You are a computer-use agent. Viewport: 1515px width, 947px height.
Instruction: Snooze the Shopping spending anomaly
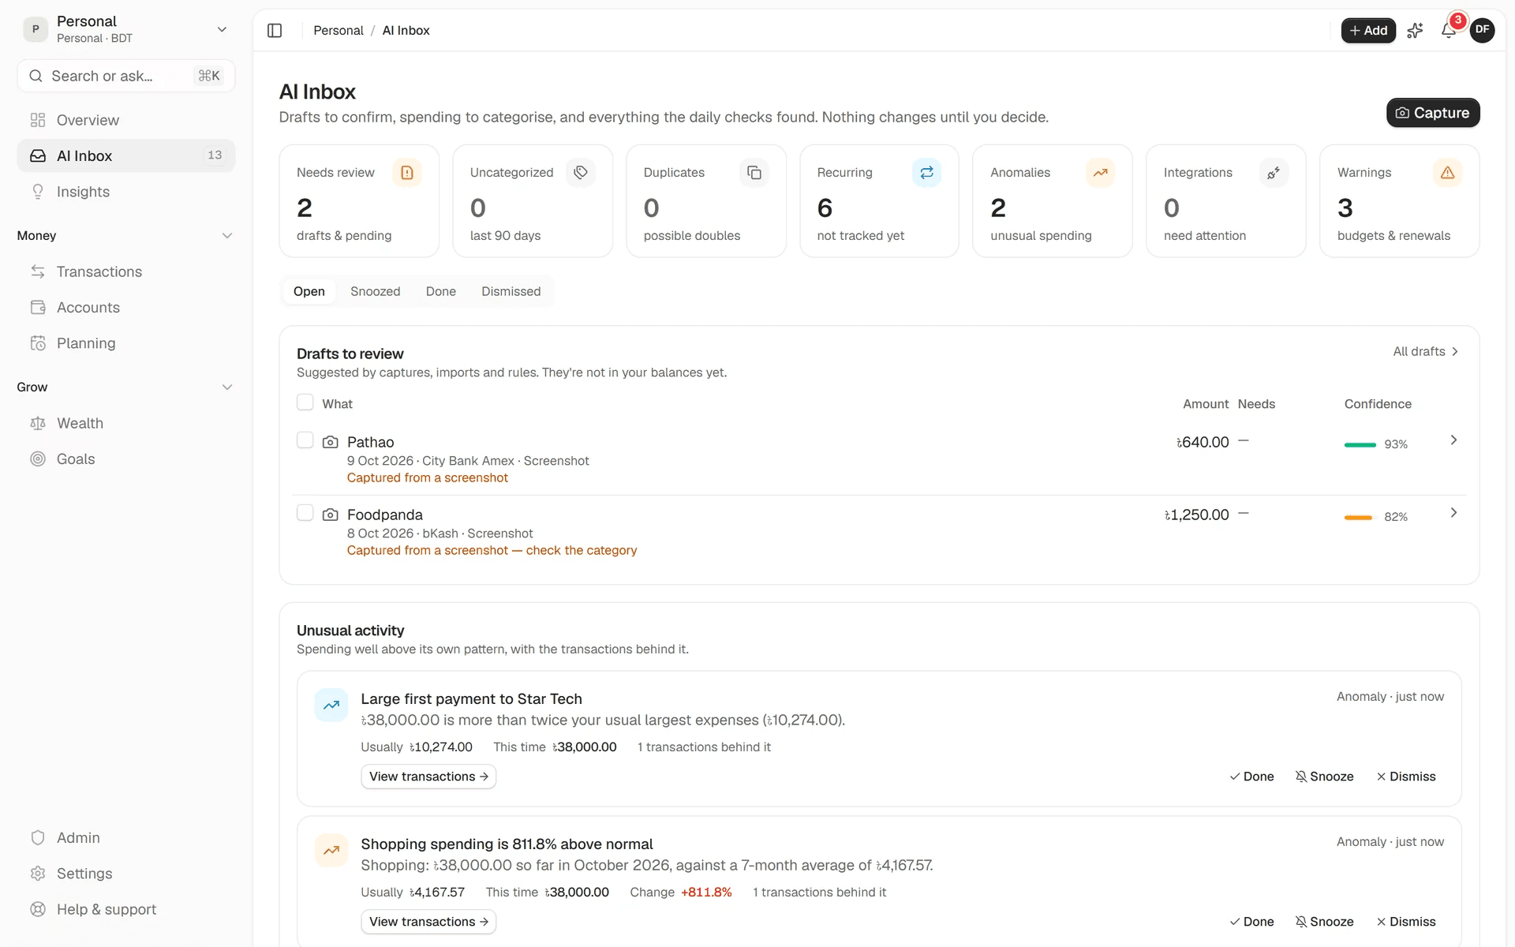point(1325,922)
